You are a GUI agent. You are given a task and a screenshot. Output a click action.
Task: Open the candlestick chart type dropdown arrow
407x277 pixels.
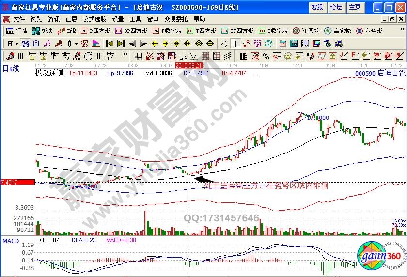[x=76, y=44]
